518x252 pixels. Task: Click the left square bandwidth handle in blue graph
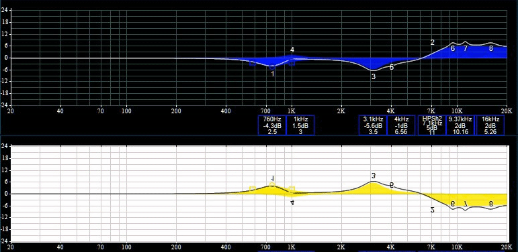[253, 63]
